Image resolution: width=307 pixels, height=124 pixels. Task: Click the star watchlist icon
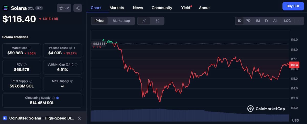(x=61, y=8)
